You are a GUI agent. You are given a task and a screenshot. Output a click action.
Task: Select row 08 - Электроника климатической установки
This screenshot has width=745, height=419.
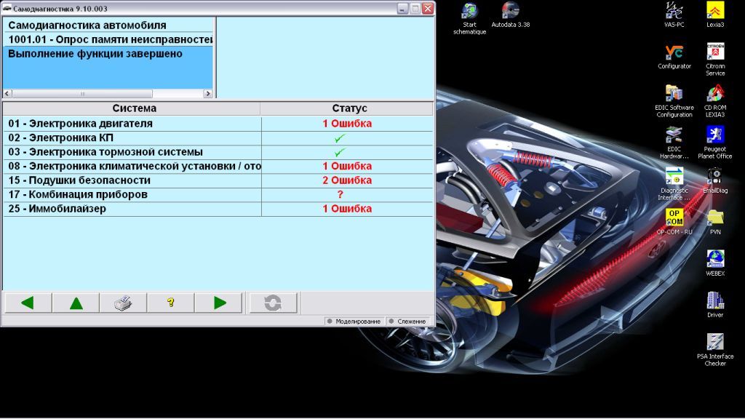[x=218, y=167]
